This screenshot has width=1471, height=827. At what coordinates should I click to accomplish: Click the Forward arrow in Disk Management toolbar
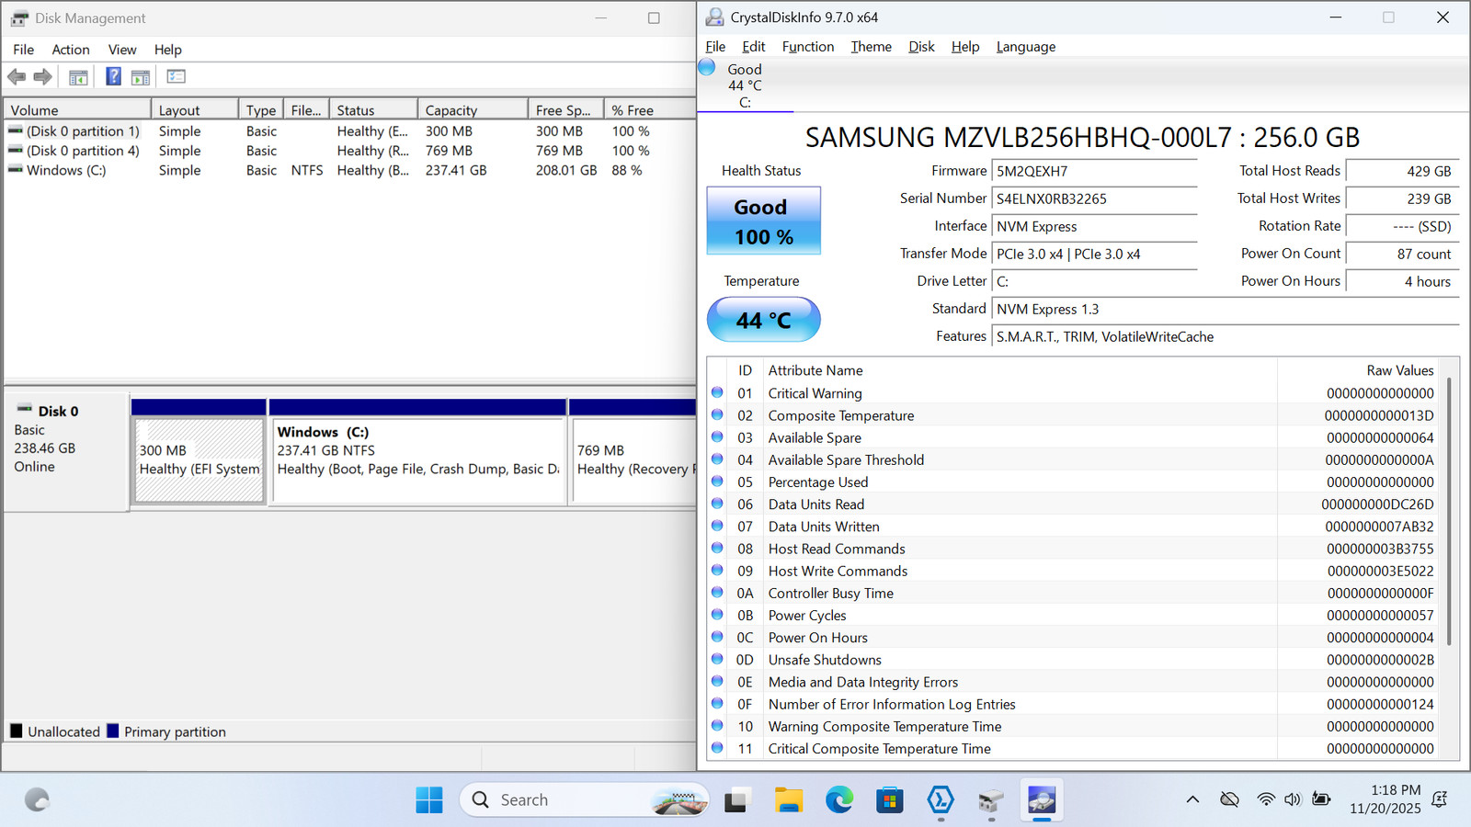pyautogui.click(x=42, y=77)
